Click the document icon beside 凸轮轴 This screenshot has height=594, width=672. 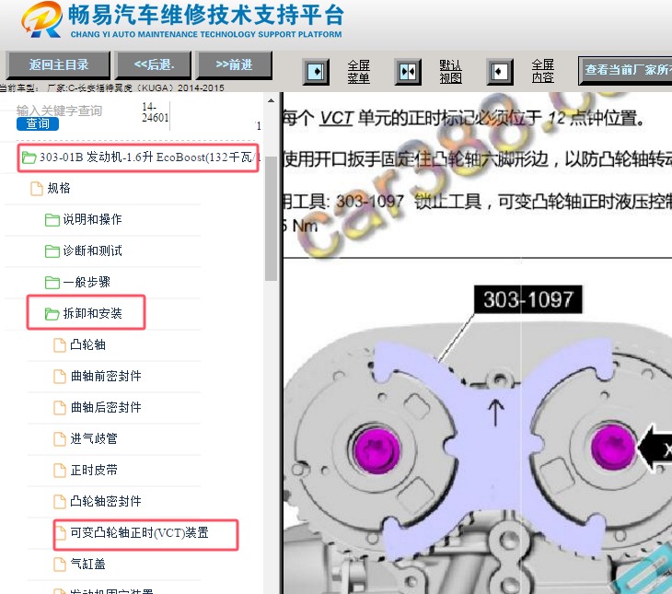pos(60,345)
